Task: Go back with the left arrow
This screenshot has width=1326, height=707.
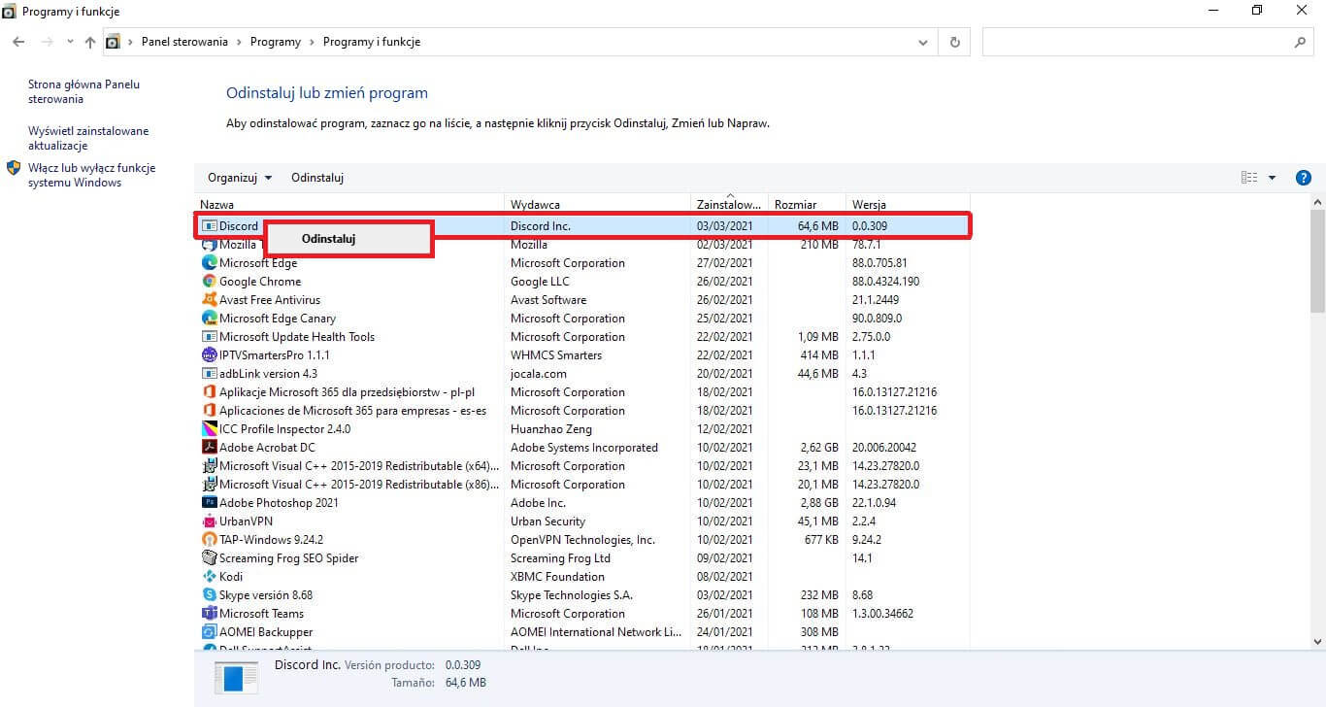Action: pos(18,43)
